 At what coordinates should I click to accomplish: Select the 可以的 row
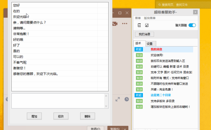(x=60, y=56)
